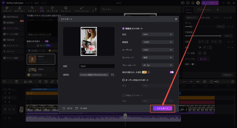The width and height of the screenshot is (237, 128).
Task: Switch to the ビュー tab
Action: coord(189,10)
